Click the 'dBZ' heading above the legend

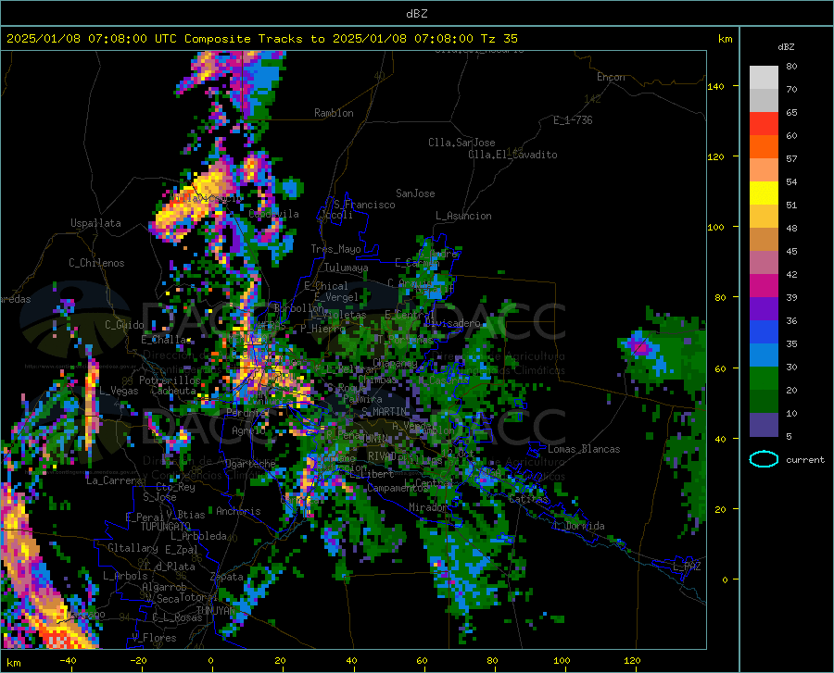(786, 46)
